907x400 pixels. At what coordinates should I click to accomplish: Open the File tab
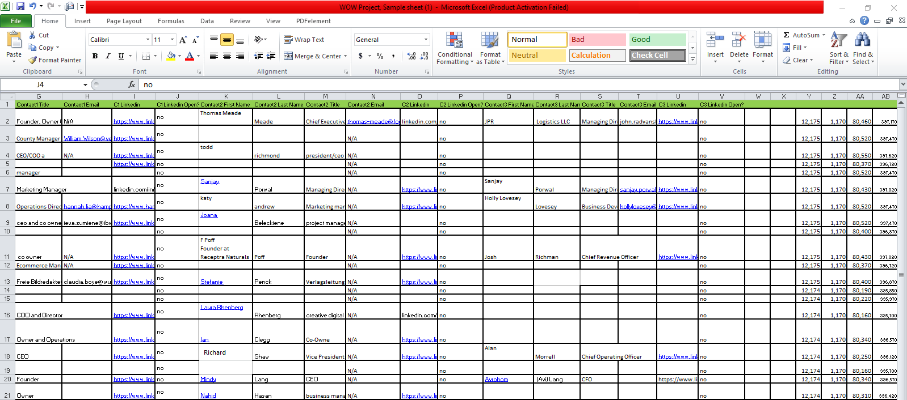[16, 21]
